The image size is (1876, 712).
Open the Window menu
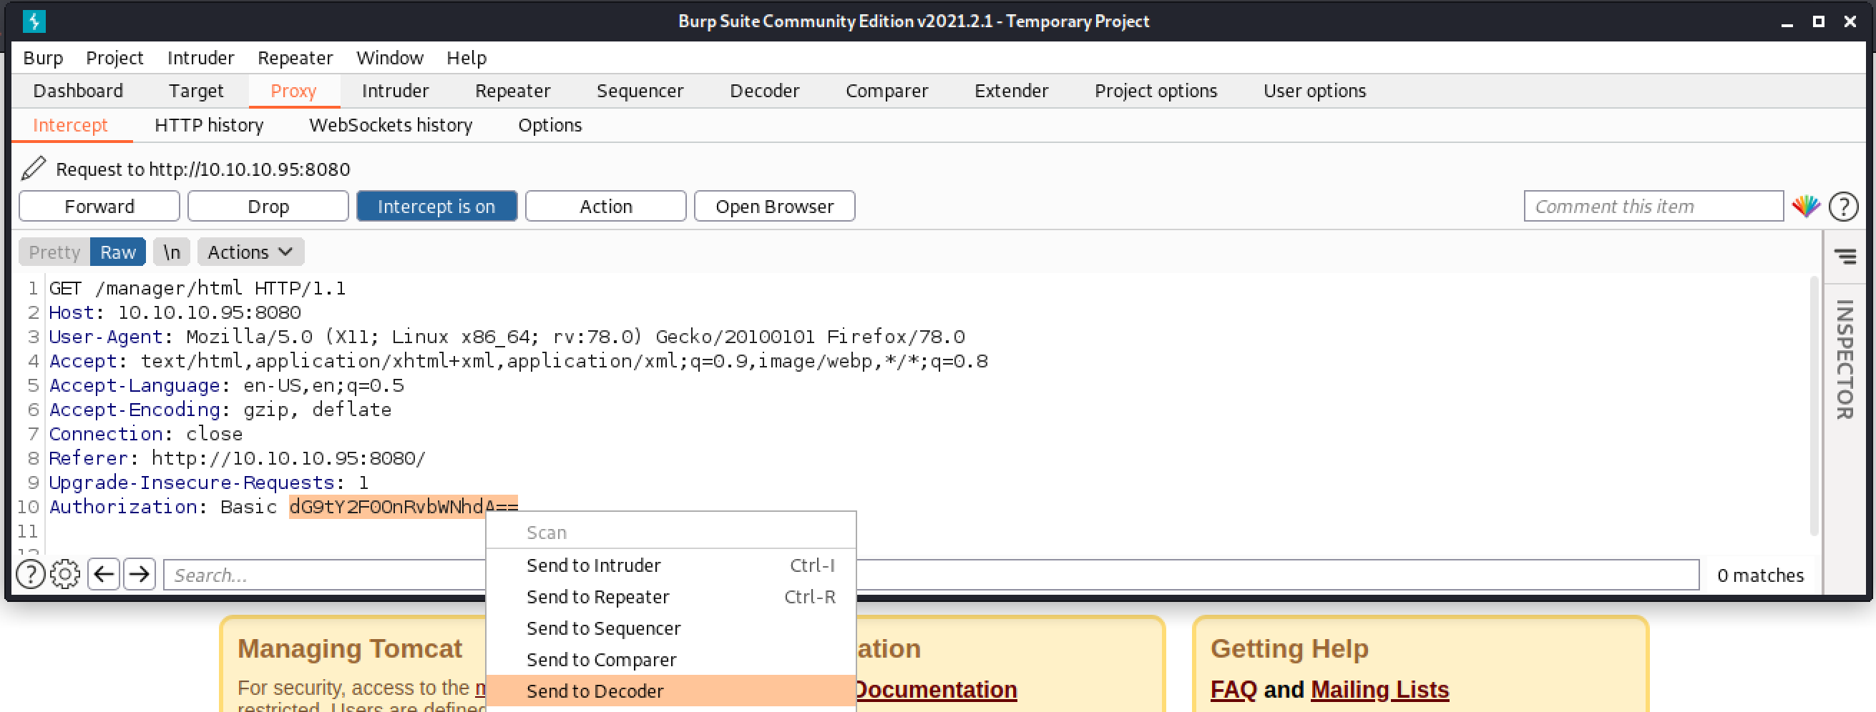pos(390,57)
